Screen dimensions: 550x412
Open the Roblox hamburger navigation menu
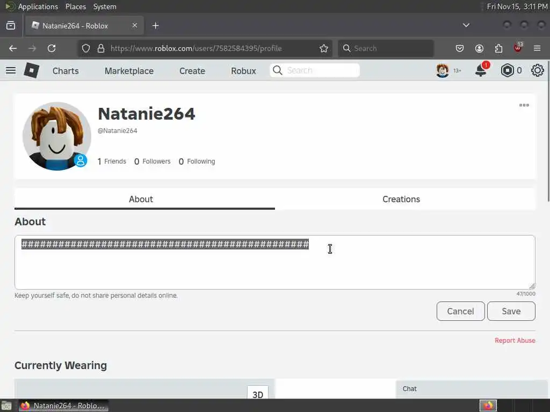click(11, 70)
